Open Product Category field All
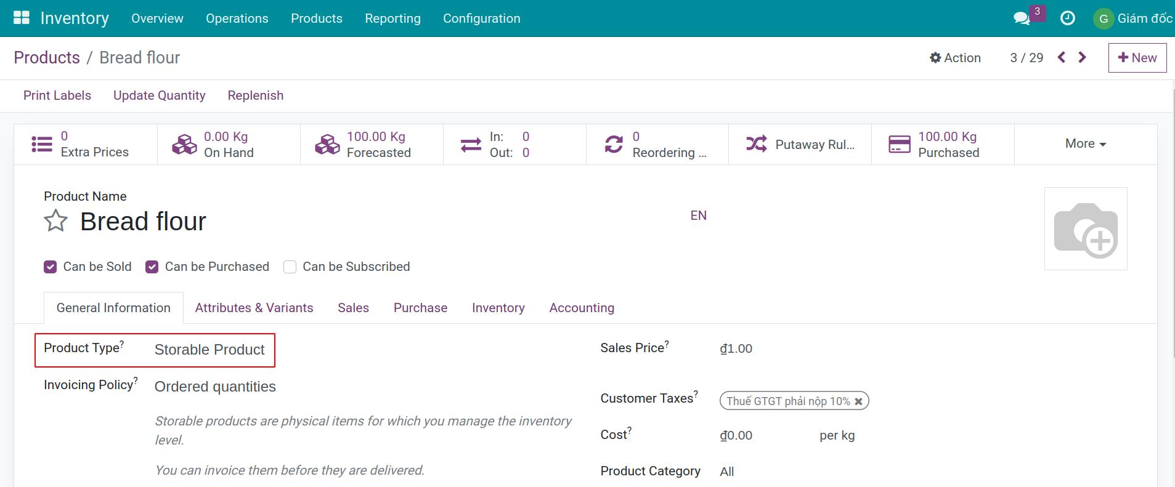This screenshot has height=487, width=1175. coord(727,472)
